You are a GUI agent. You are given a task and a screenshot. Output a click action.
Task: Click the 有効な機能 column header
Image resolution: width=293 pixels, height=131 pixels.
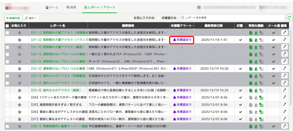click(x=256, y=26)
